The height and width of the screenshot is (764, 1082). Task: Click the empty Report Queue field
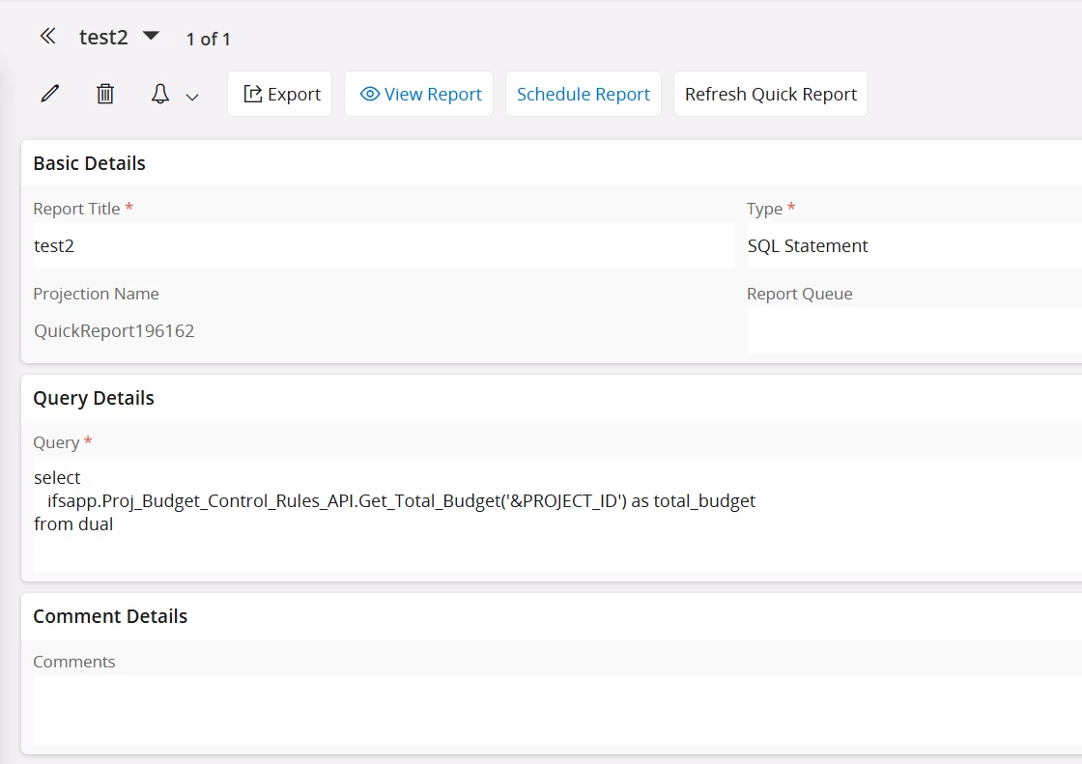coord(913,330)
